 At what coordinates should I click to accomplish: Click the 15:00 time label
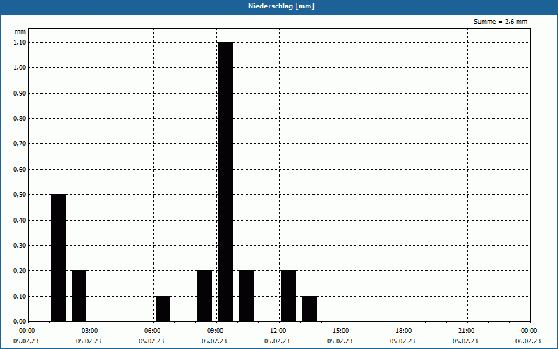coord(340,331)
